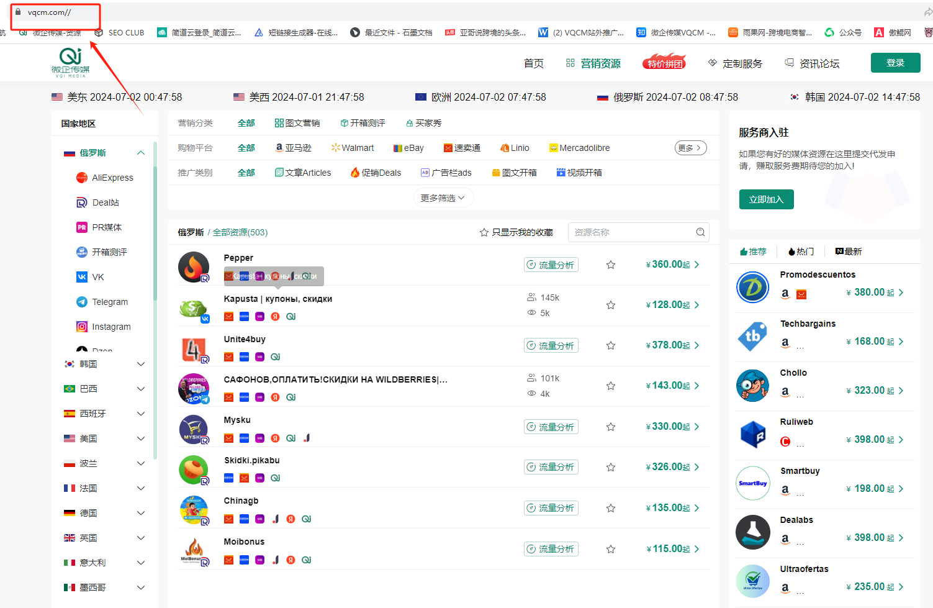Favorite the Pepper resource with its star

(x=611, y=265)
